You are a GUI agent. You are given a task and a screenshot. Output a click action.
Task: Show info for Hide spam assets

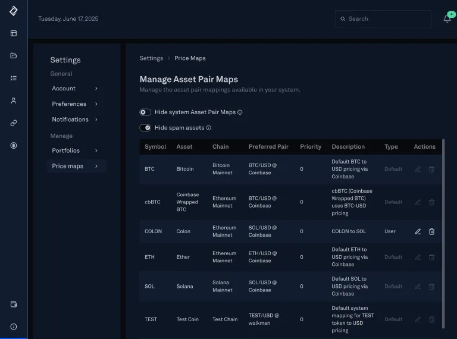pos(209,128)
